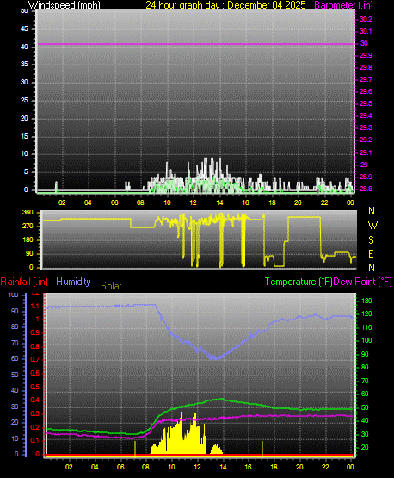
Task: Click hour label '12' under windspeed graph
Action: pos(193,202)
